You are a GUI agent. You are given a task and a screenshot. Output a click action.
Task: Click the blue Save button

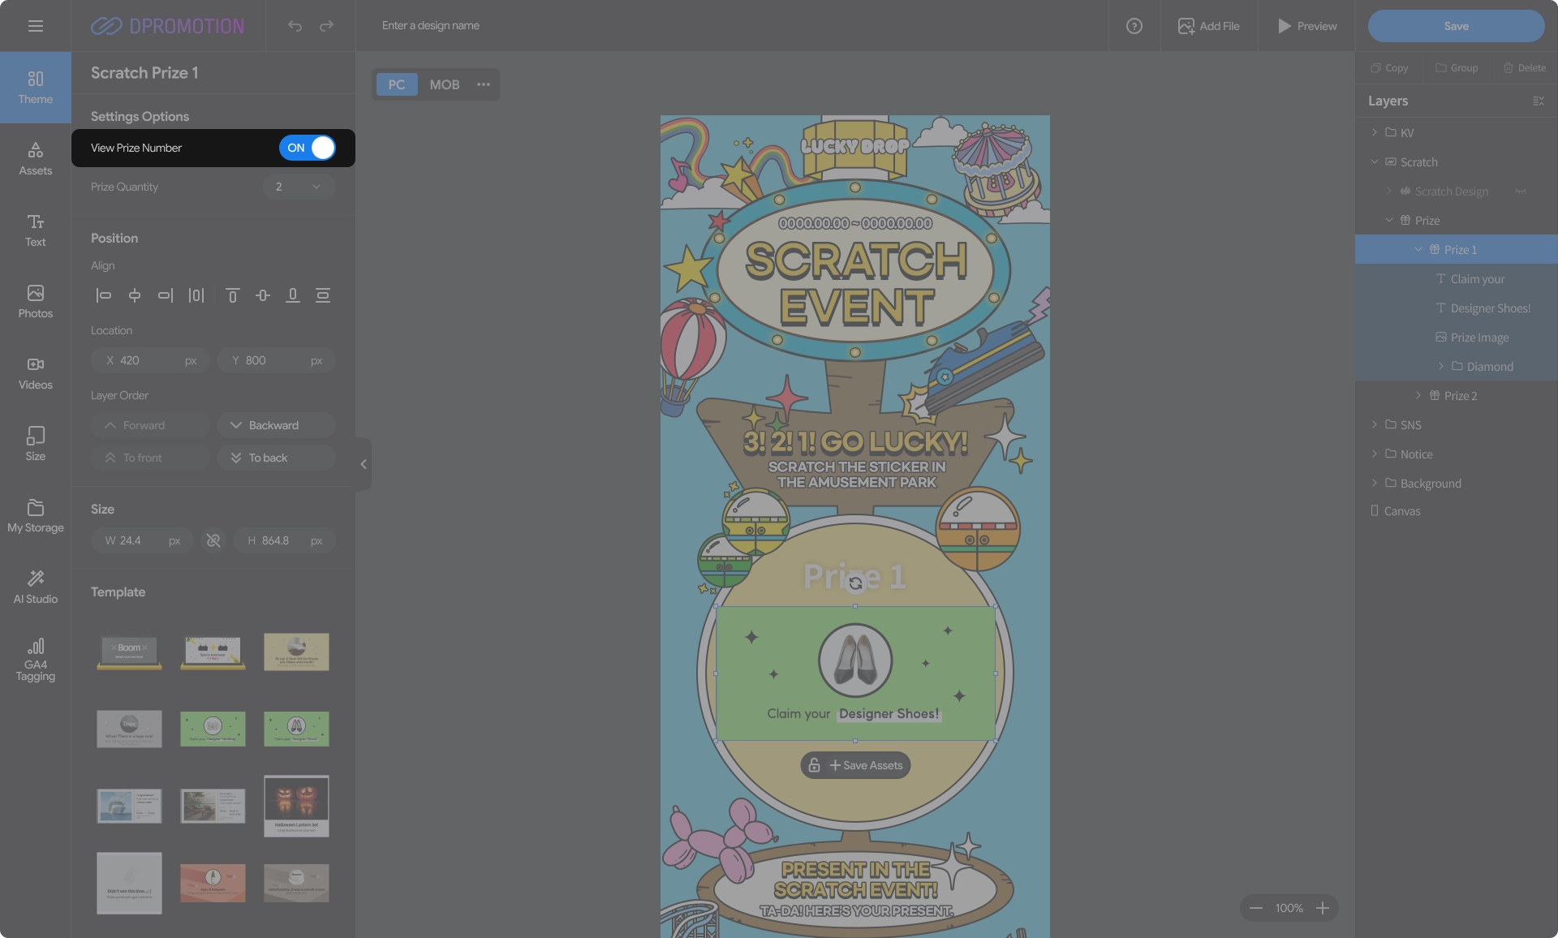coord(1456,26)
